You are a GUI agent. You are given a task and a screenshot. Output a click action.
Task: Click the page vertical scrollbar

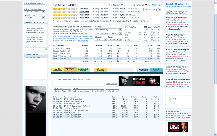(215, 49)
